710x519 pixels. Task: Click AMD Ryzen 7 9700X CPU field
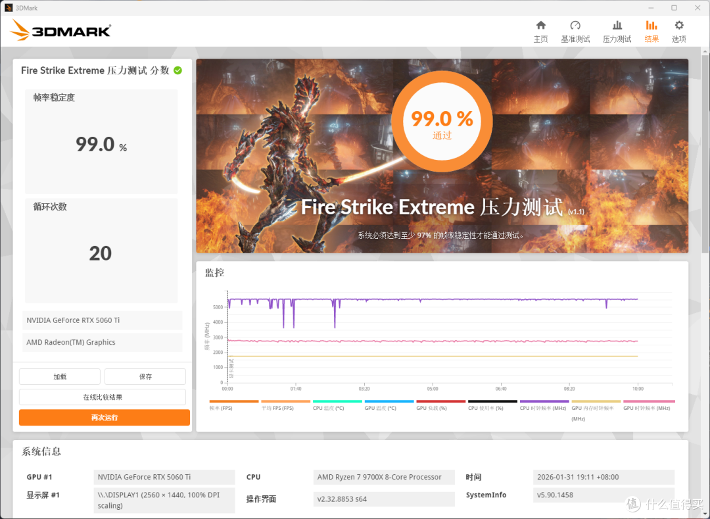384,477
